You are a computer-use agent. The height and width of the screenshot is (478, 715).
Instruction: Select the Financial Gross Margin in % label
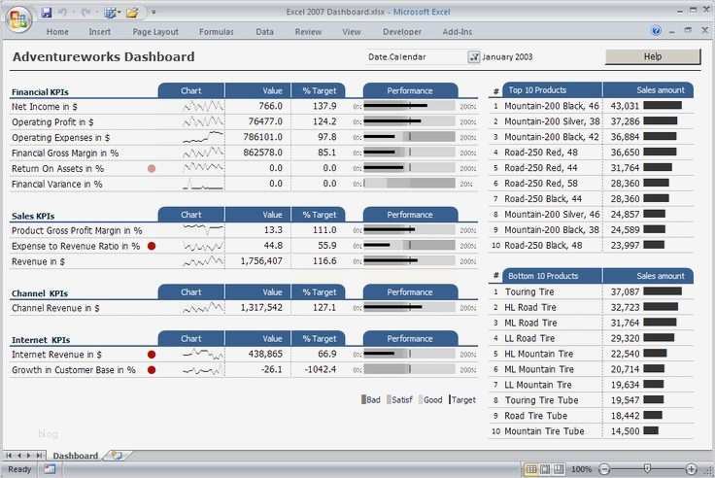65,154
